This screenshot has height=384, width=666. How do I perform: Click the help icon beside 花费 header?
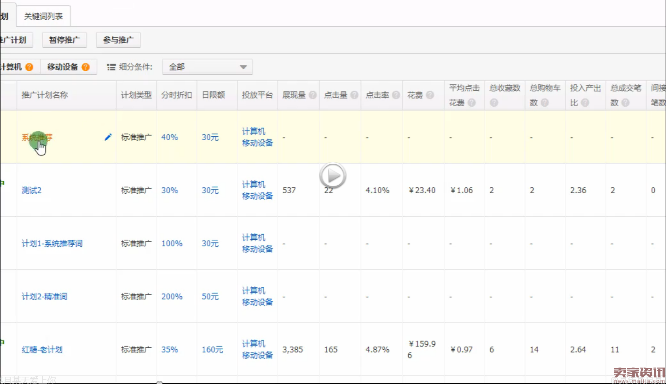click(x=430, y=95)
